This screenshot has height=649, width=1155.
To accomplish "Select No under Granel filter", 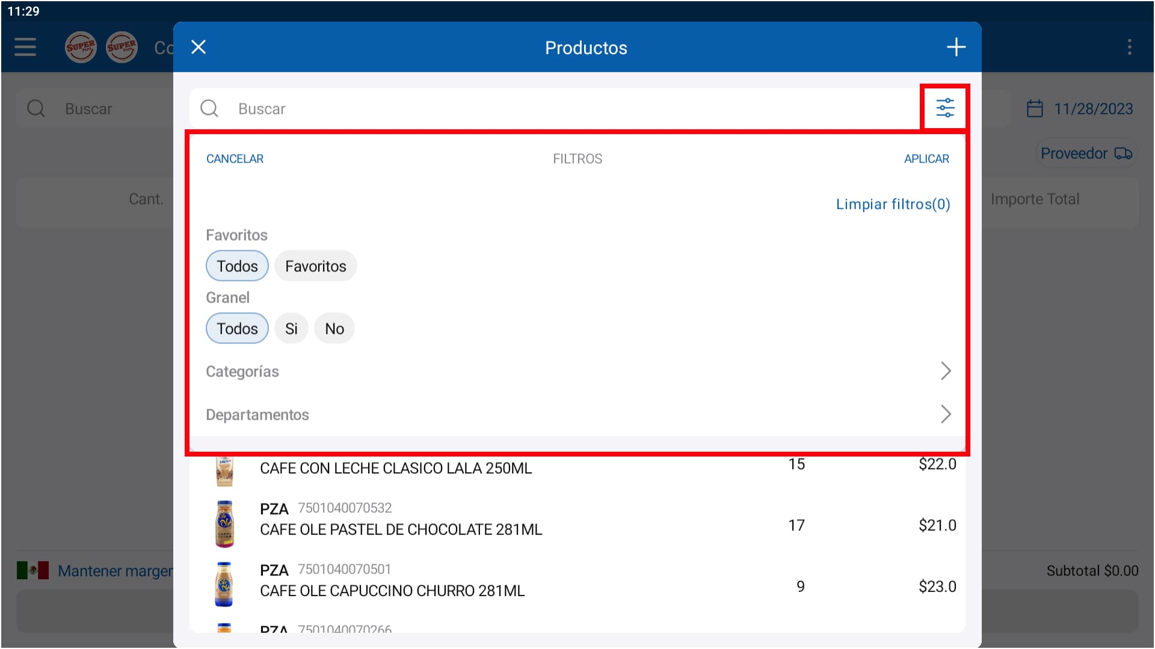I will point(334,328).
